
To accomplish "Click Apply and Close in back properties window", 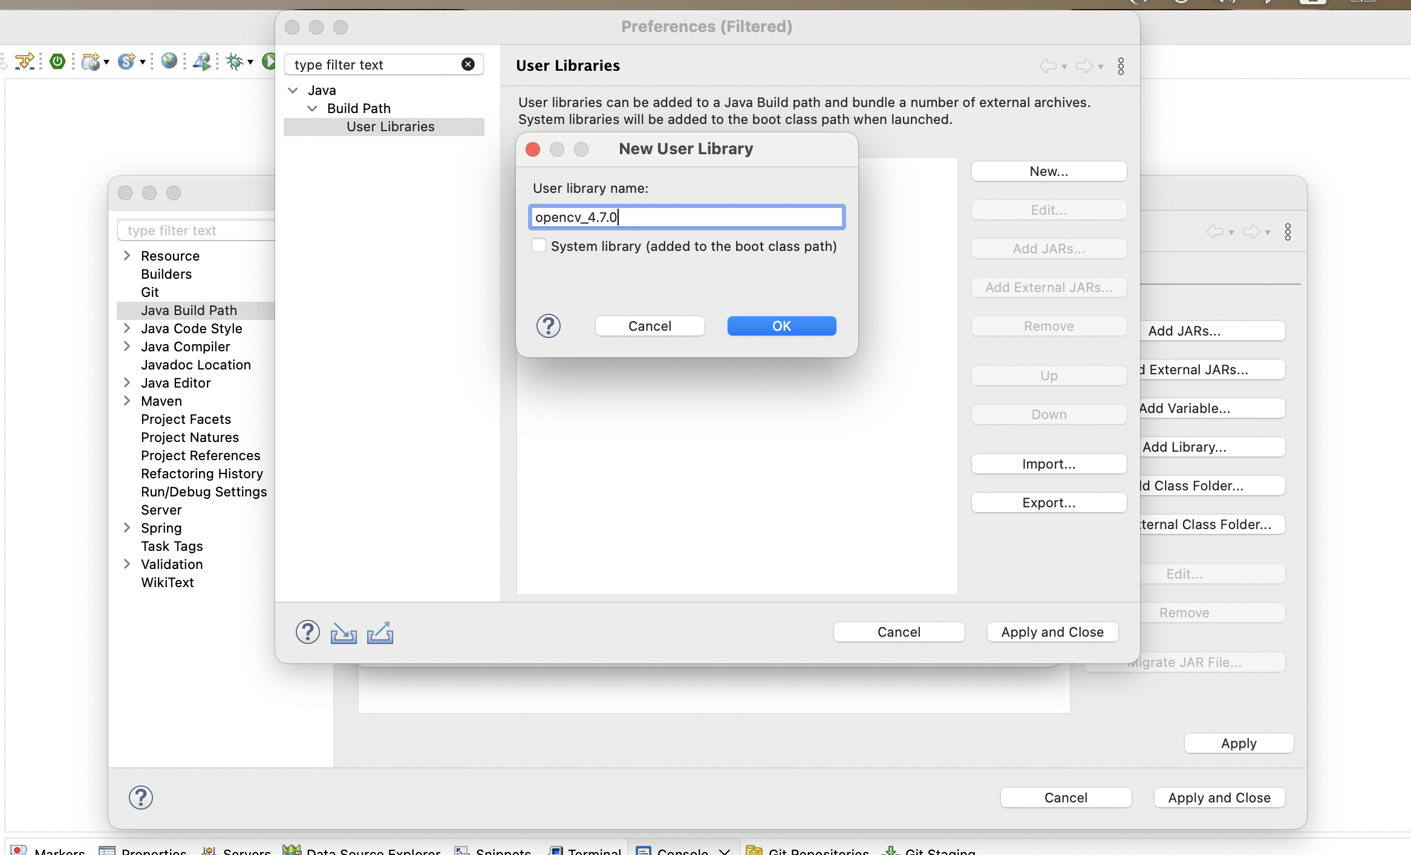I will [1219, 798].
